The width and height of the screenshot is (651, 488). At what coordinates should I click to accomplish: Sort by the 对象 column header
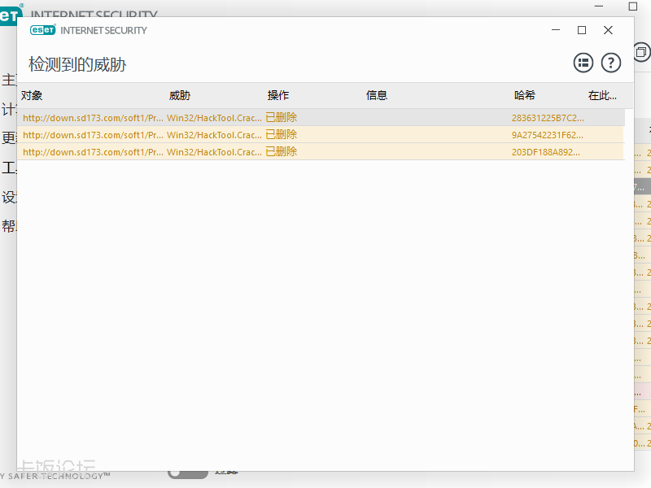[32, 96]
